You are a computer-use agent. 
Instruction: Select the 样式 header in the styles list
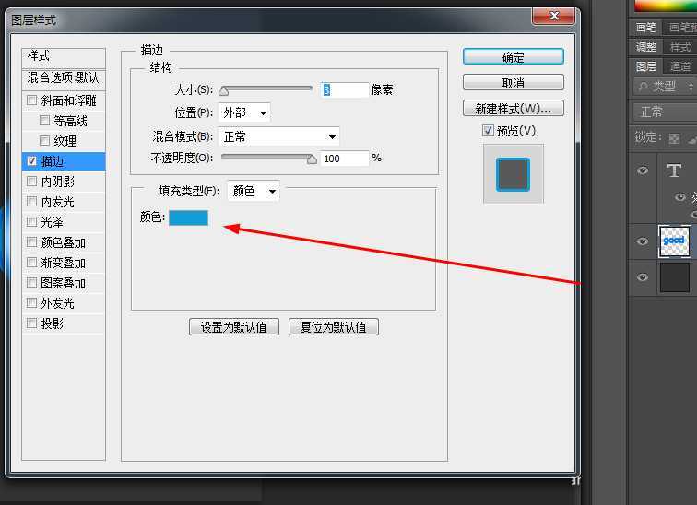pos(64,57)
